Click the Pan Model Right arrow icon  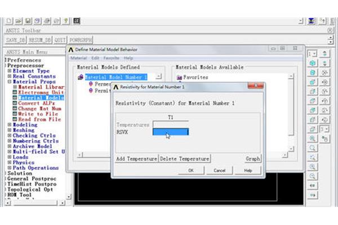pos(313,195)
